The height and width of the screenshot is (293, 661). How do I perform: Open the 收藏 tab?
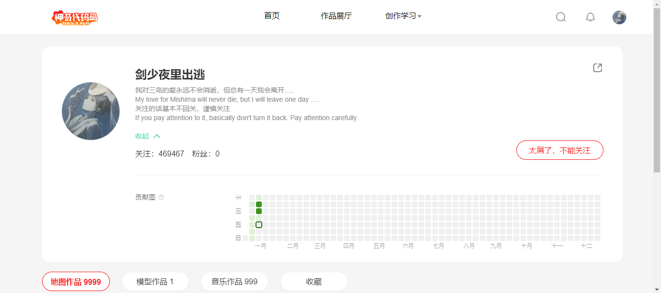(314, 281)
